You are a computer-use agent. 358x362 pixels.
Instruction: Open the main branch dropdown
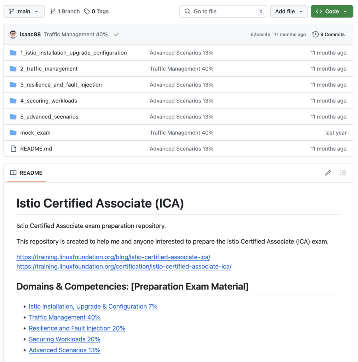[x=24, y=11]
